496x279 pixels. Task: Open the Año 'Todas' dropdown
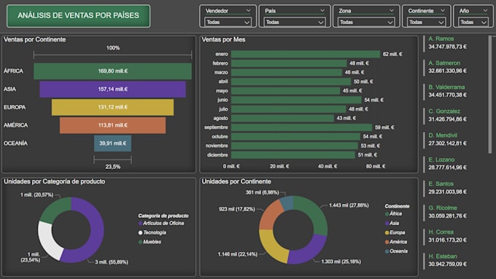[x=473, y=22]
